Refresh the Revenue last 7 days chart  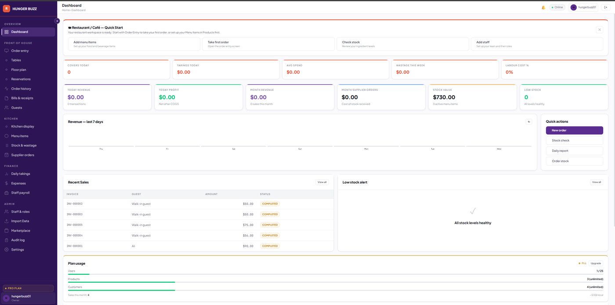(x=529, y=122)
